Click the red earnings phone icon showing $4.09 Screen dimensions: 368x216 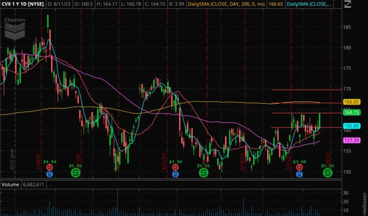pyautogui.click(x=50, y=167)
